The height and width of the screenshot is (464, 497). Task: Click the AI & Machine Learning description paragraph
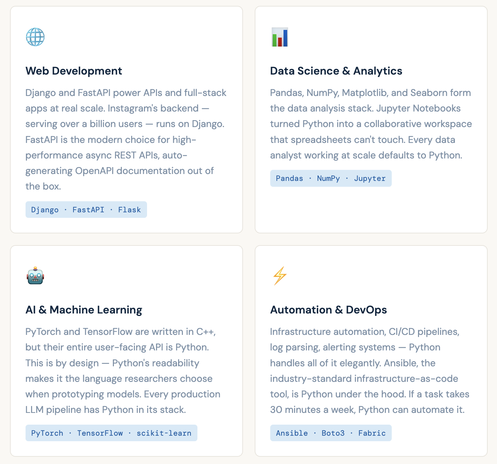coord(123,371)
